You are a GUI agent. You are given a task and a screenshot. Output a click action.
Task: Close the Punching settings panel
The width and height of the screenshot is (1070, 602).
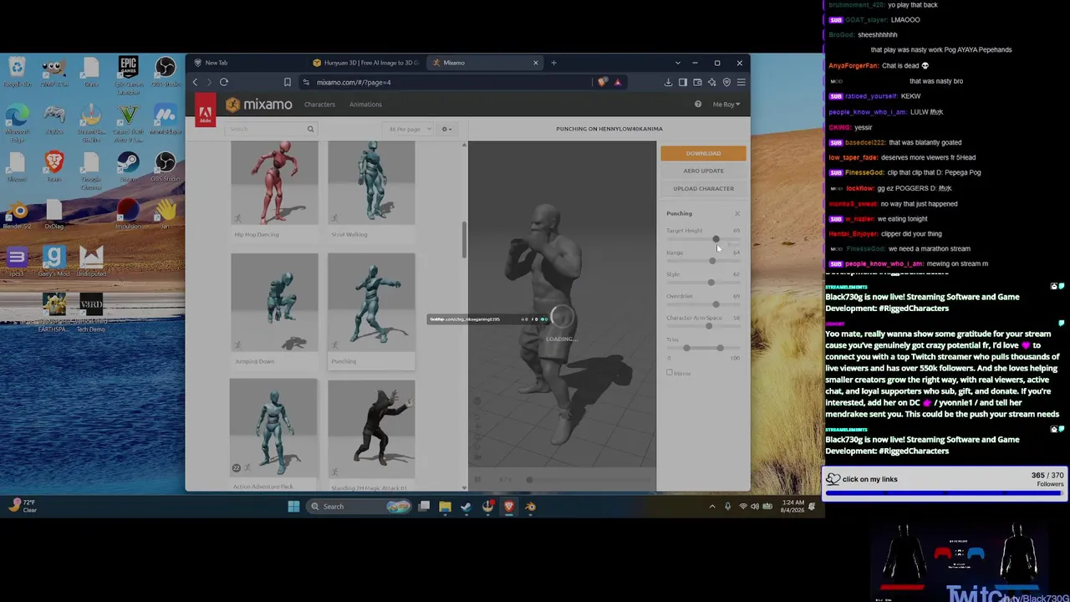[x=736, y=213]
